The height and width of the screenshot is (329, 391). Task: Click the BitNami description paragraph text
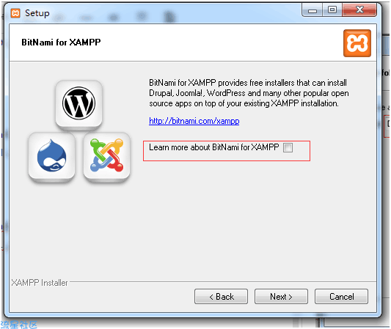(249, 93)
